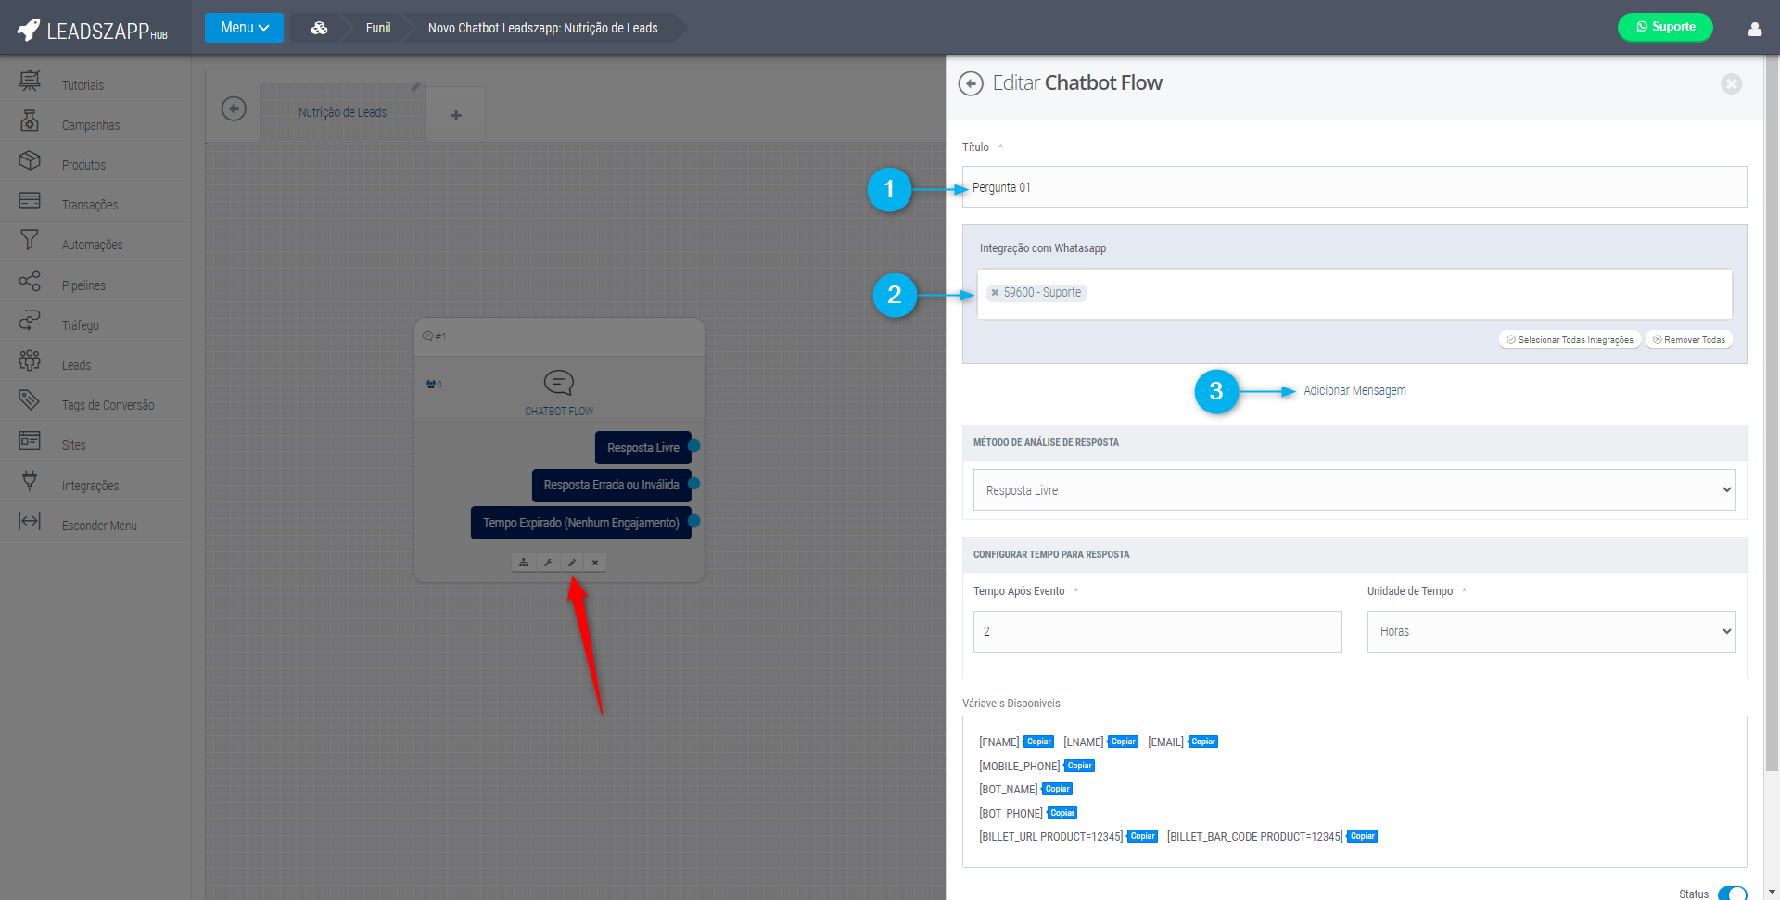Open the user profile icon in top bar
Image resolution: width=1780 pixels, height=900 pixels.
[x=1754, y=29]
